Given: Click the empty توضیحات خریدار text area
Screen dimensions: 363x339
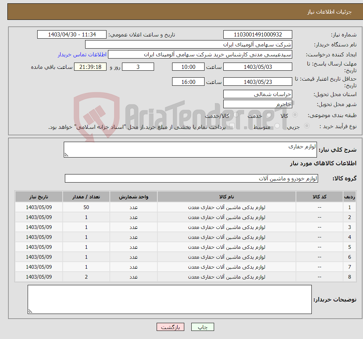Looking at the screenshot, I should 170,300.
